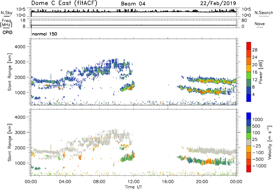
Task: Click 'Slant Range [km]' label of velocity panel
Action: click(x=10, y=143)
